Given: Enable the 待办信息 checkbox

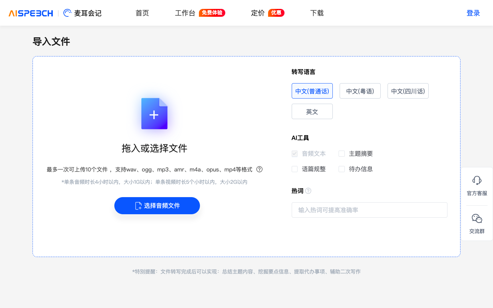Looking at the screenshot, I should (341, 169).
